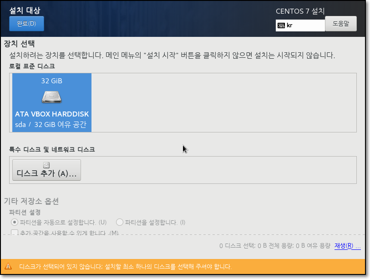Screen dimensions: 370x279
Task: Click the 설치 대상 heading
Action: [25, 10]
